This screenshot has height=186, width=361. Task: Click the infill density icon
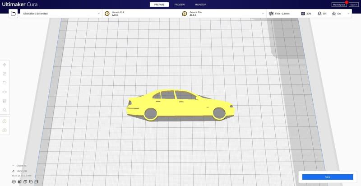pos(303,14)
